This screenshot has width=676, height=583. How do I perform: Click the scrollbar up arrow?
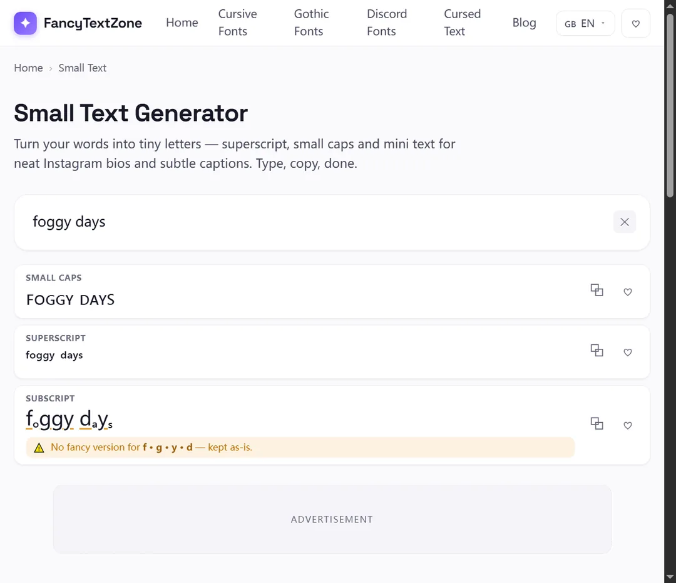click(x=670, y=6)
